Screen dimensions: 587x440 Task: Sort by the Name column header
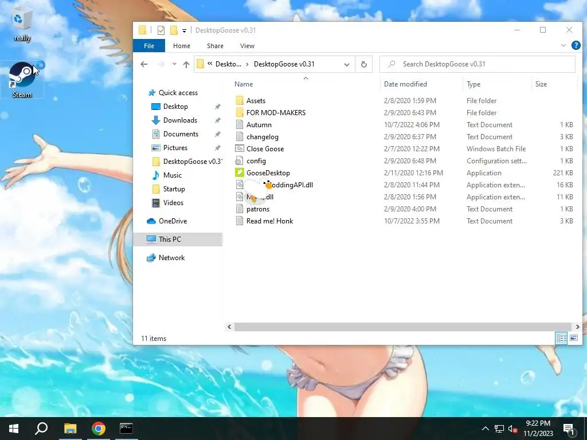click(x=244, y=84)
